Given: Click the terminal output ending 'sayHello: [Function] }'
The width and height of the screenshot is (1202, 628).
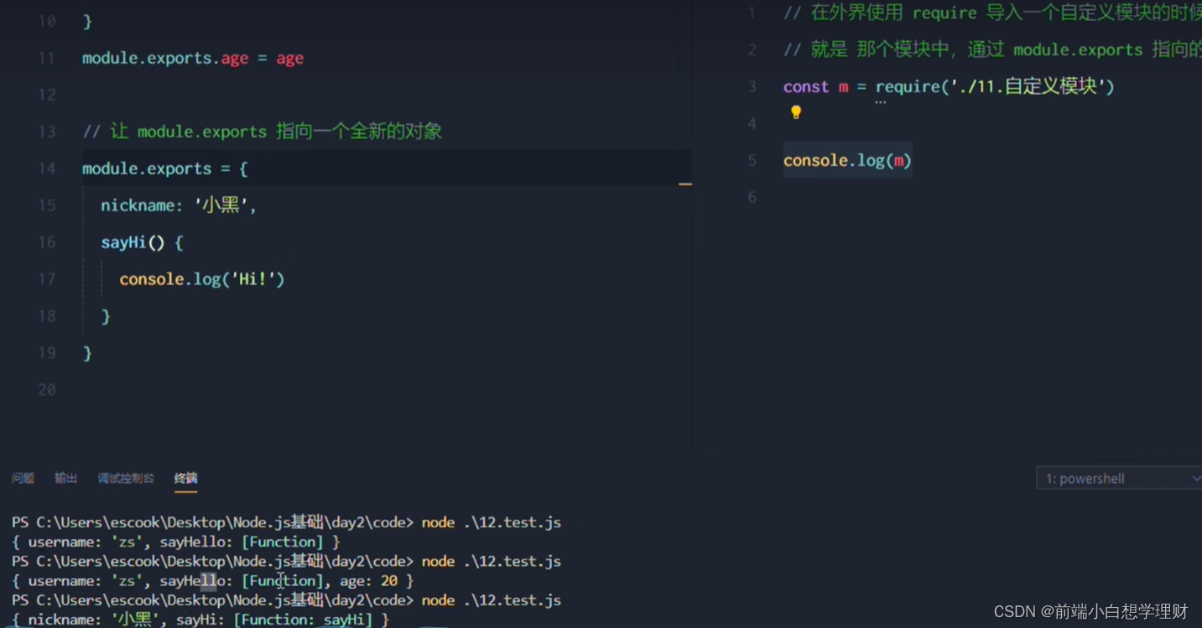Looking at the screenshot, I should pos(176,542).
